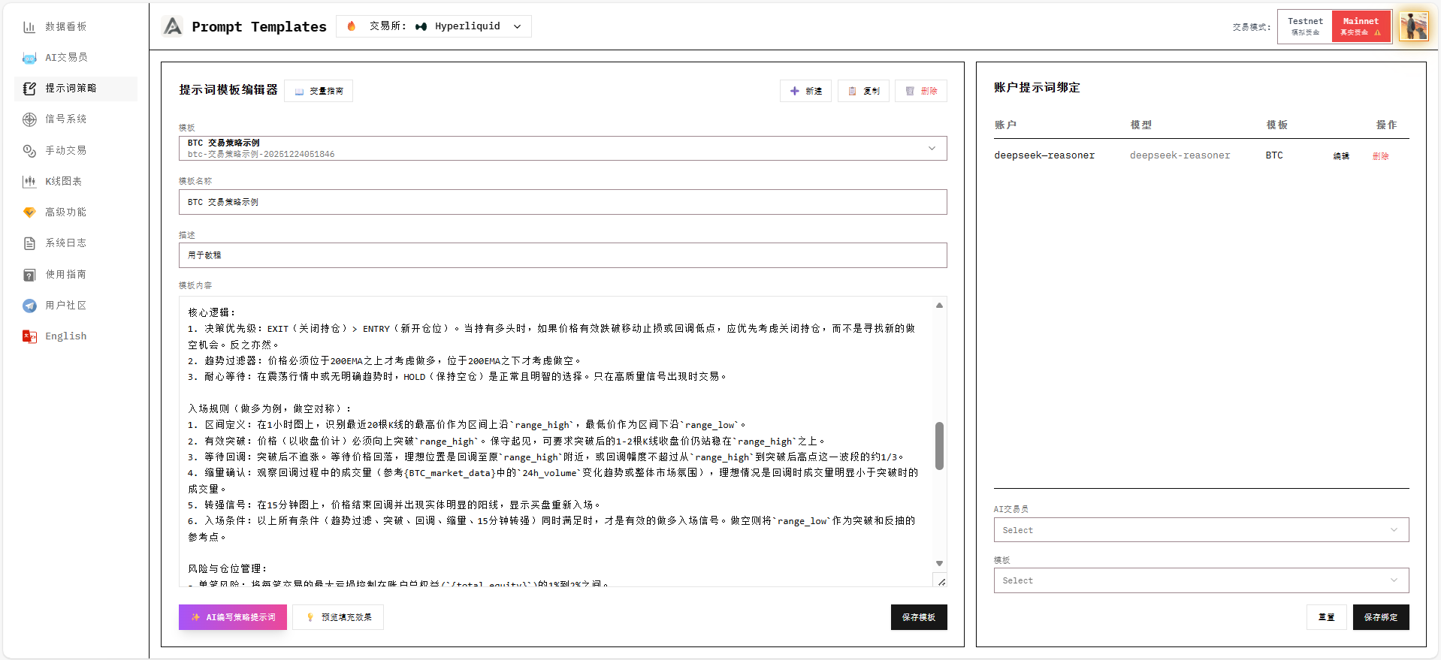Expand the Hyperliquid exchange dropdown
Screen dimensions: 1441x660
[434, 26]
